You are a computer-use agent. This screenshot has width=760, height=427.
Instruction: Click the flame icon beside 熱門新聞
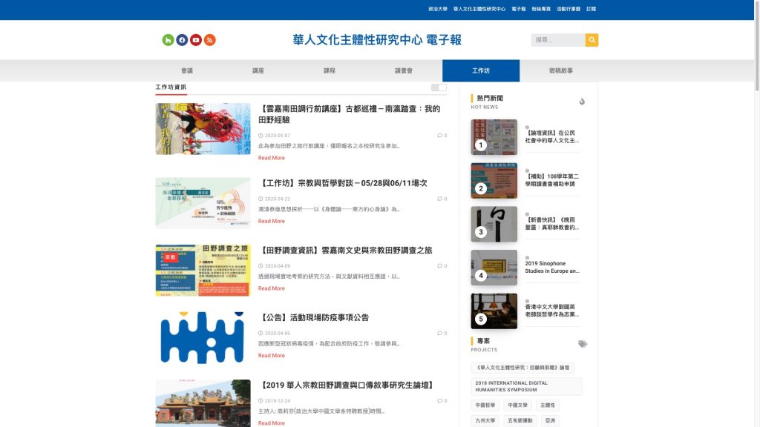(582, 102)
